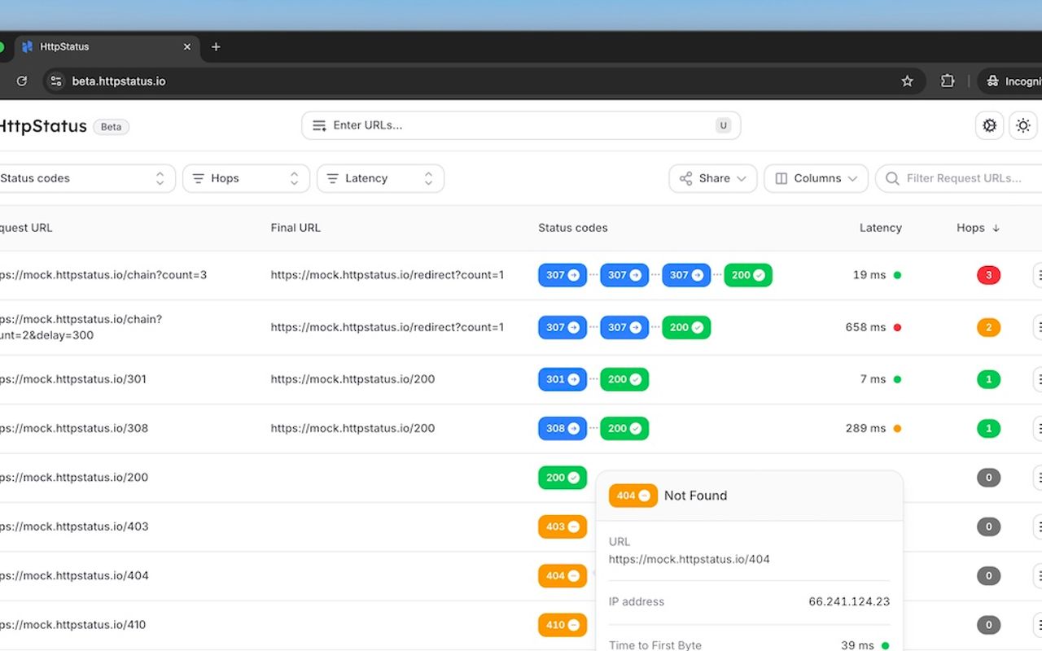This screenshot has width=1042, height=651.
Task: Click hops badge 0 in the /200 row
Action: pyautogui.click(x=988, y=478)
